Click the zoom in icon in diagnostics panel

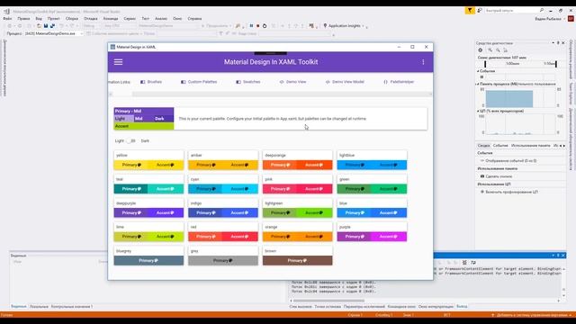pos(490,50)
